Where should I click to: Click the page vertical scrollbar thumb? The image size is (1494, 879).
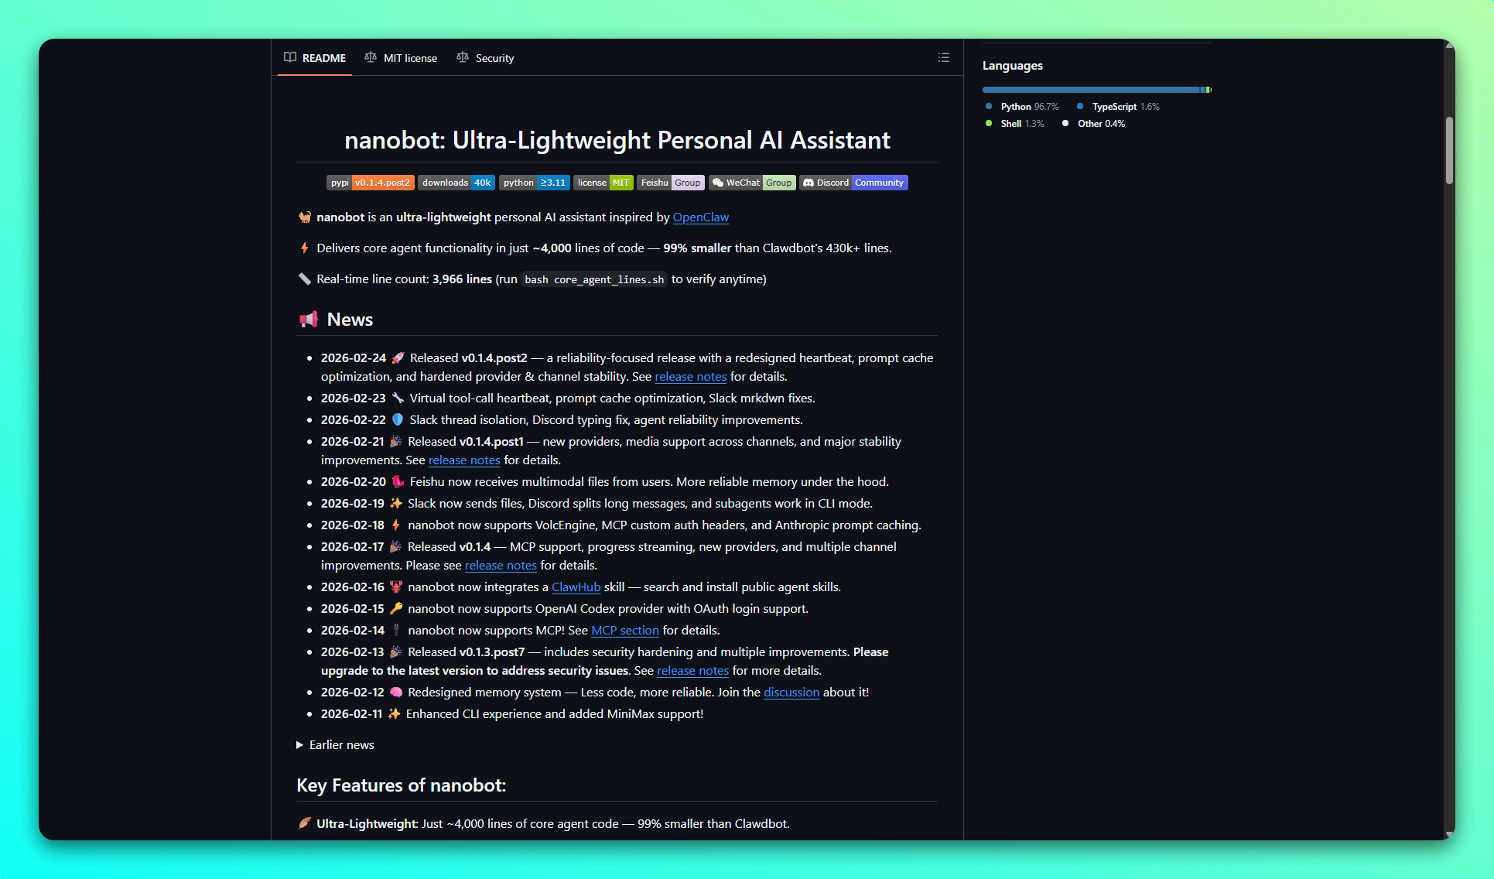point(1449,151)
